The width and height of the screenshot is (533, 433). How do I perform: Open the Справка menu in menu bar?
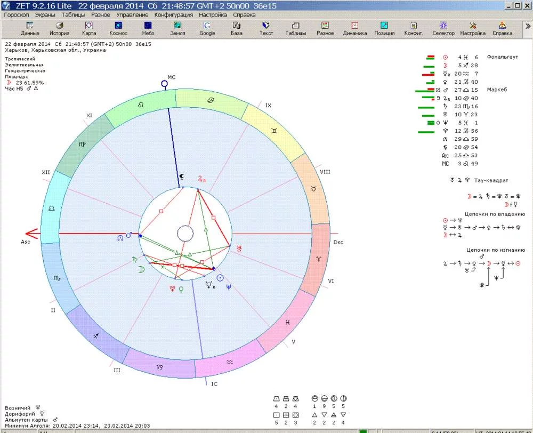[x=244, y=15]
